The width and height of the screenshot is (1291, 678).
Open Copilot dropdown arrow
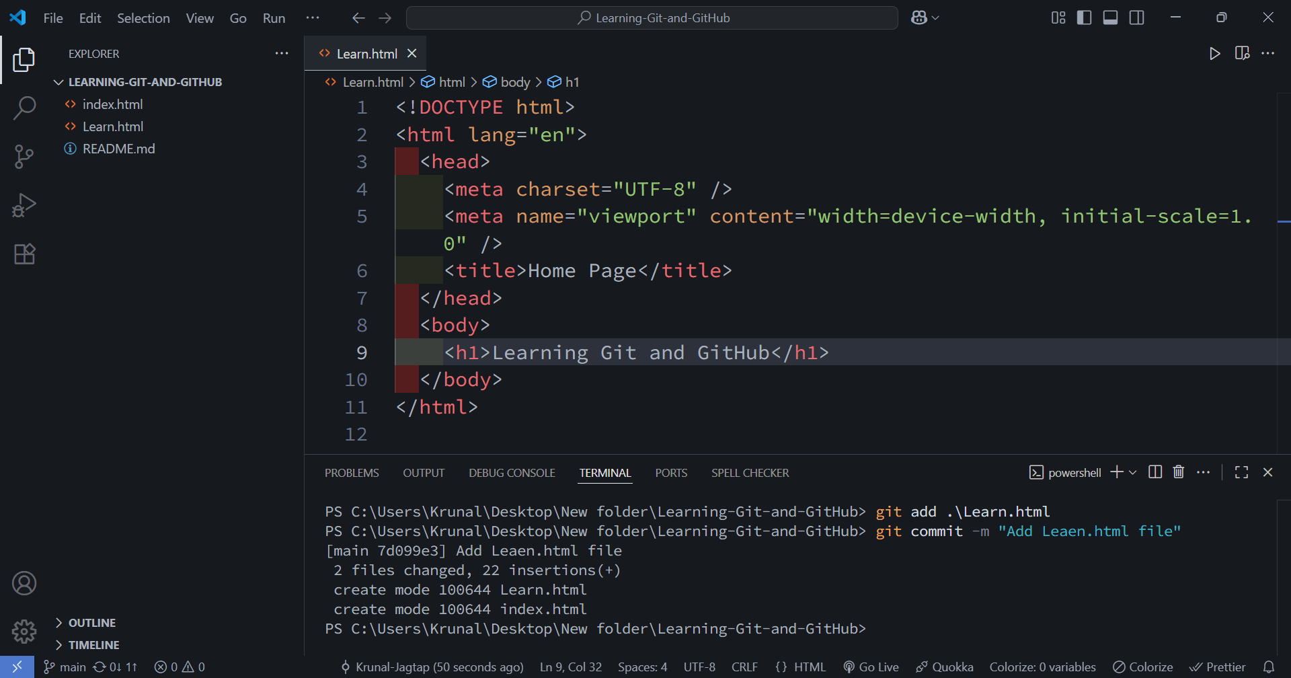(x=935, y=18)
